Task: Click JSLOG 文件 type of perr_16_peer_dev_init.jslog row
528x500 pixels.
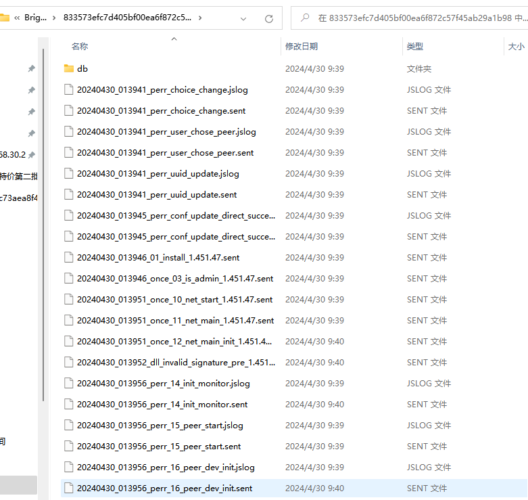Action: (x=429, y=468)
